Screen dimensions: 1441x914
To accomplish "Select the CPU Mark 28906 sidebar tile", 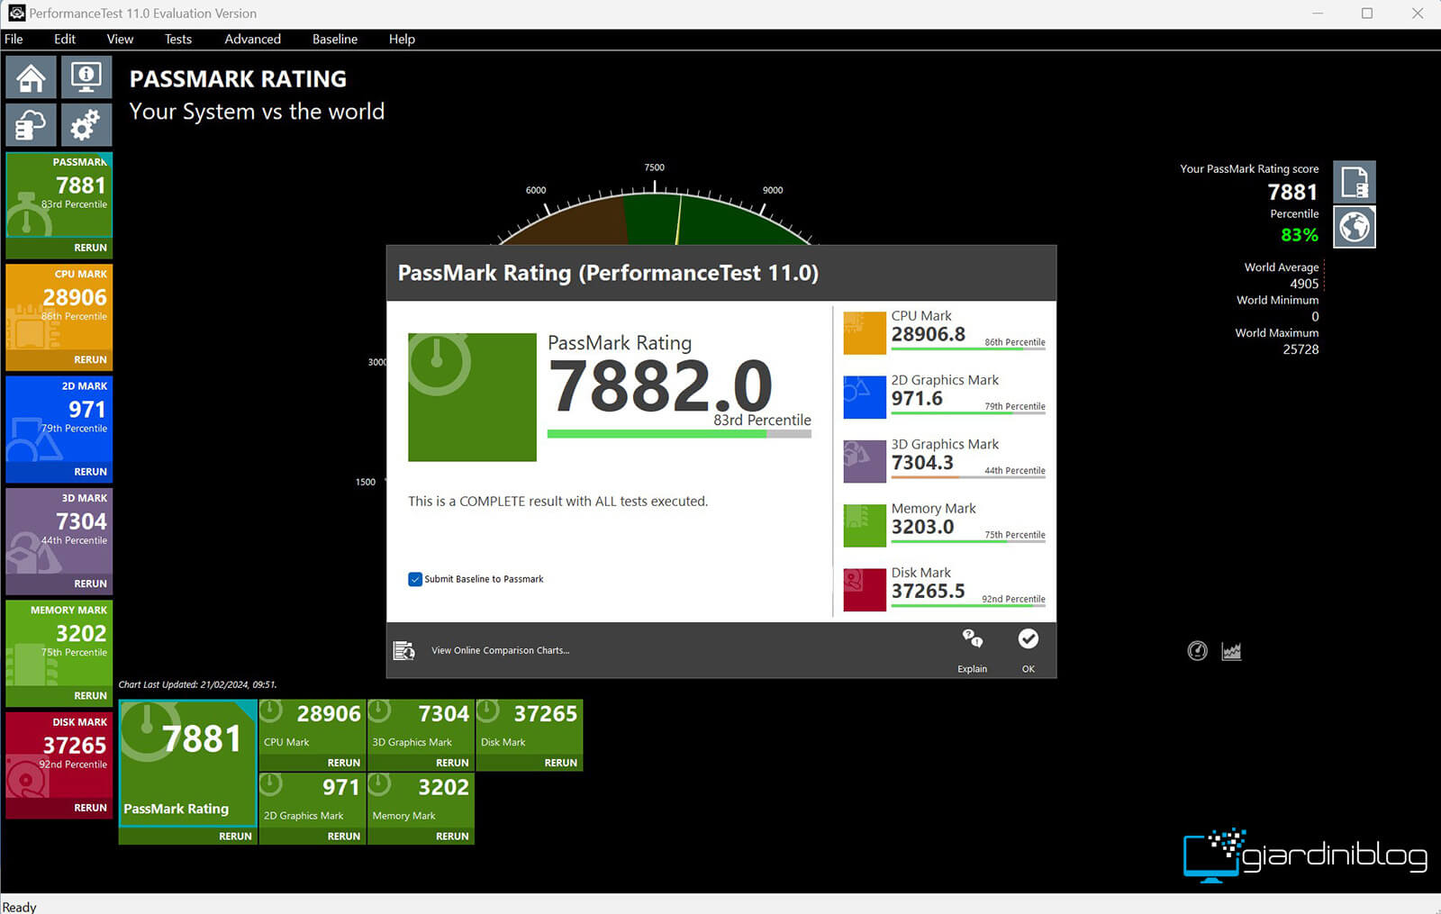I will click(59, 306).
